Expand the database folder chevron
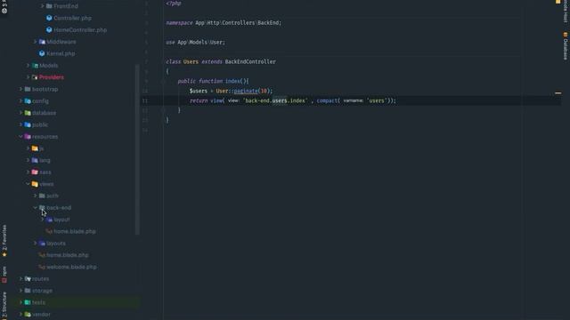 tap(20, 113)
